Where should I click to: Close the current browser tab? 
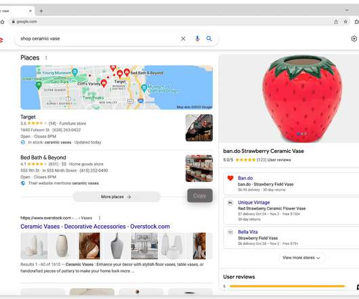[30, 11]
